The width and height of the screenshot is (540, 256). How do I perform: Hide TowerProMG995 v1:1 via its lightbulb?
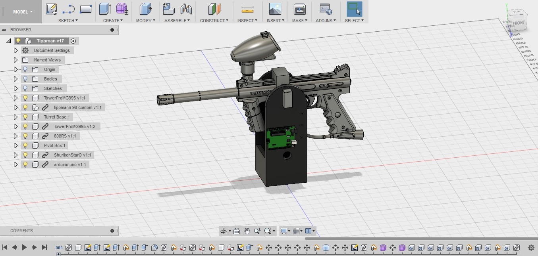pyautogui.click(x=25, y=98)
